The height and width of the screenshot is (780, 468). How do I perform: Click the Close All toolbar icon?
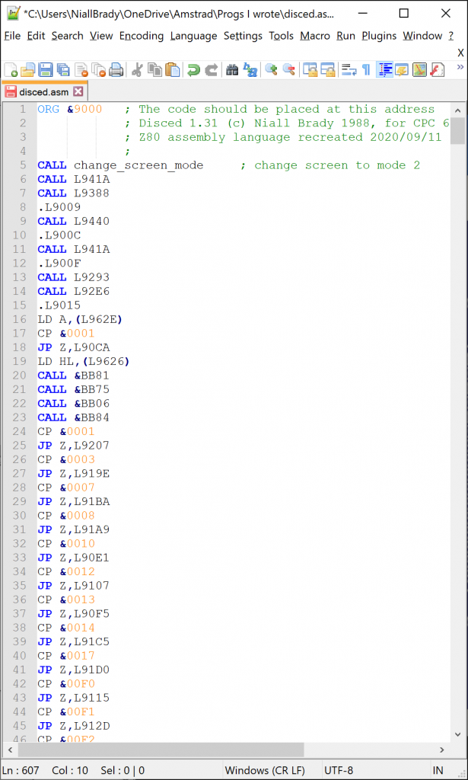99,70
